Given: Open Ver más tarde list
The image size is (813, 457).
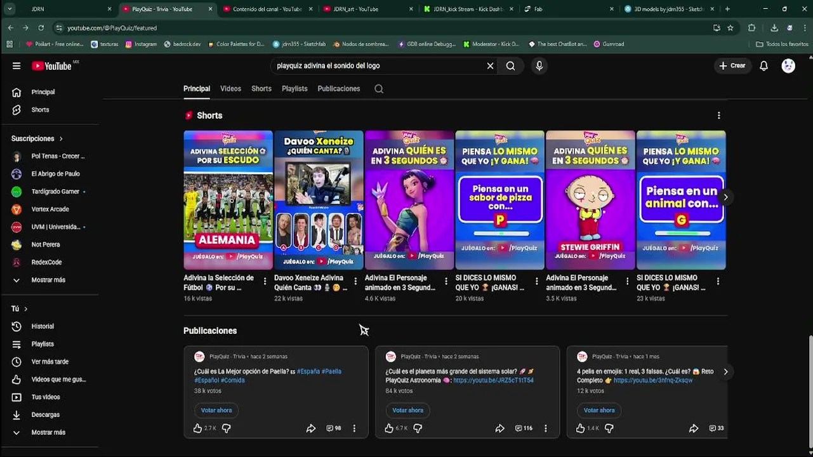Looking at the screenshot, I should [51, 362].
